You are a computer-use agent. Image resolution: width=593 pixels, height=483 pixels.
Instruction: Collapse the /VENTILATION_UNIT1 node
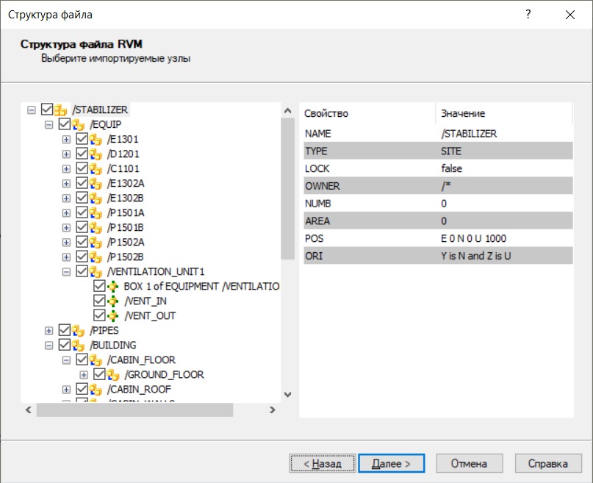tap(66, 272)
